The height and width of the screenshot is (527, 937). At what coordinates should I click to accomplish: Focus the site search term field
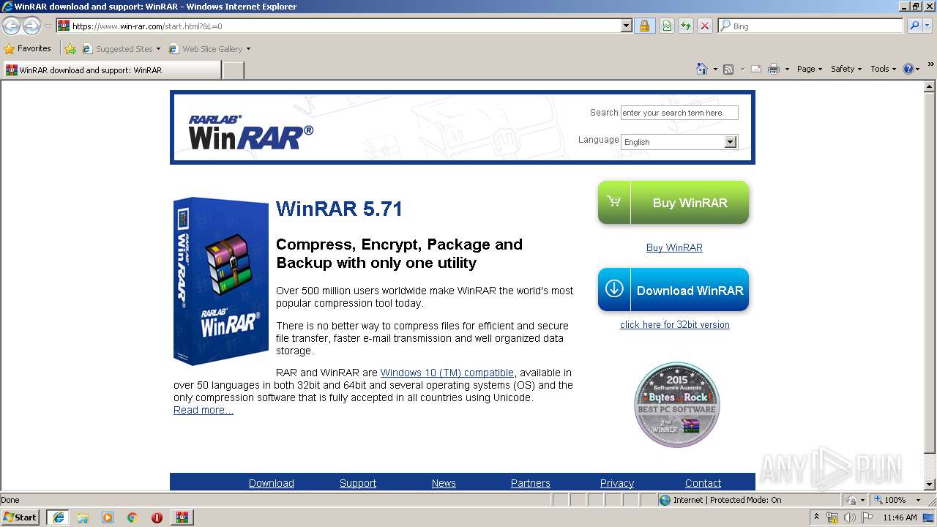679,113
